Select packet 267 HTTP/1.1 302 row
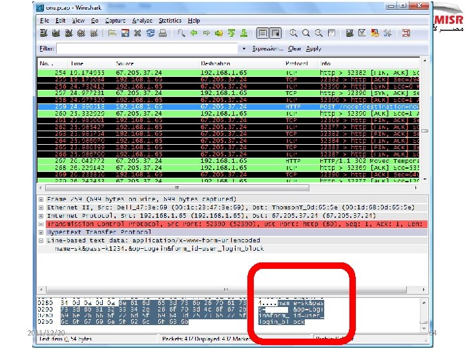 point(229,161)
